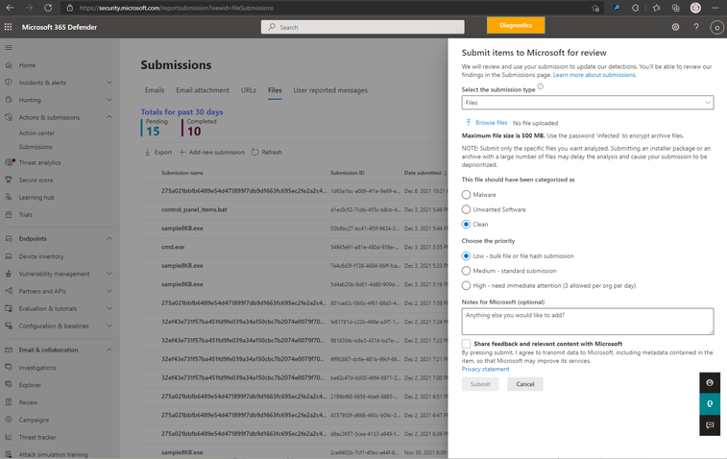The height and width of the screenshot is (459, 727).
Task: Switch to the URLs tab
Action: pyautogui.click(x=249, y=90)
